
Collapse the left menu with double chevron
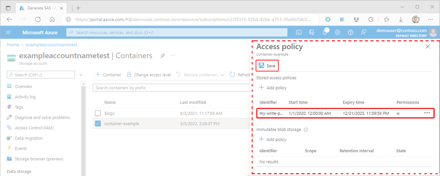click(81, 75)
